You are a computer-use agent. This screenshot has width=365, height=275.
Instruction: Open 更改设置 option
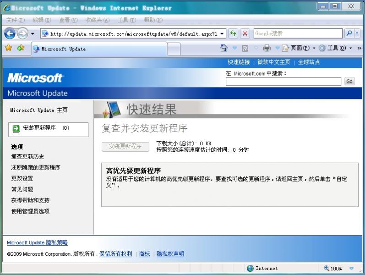(x=22, y=178)
